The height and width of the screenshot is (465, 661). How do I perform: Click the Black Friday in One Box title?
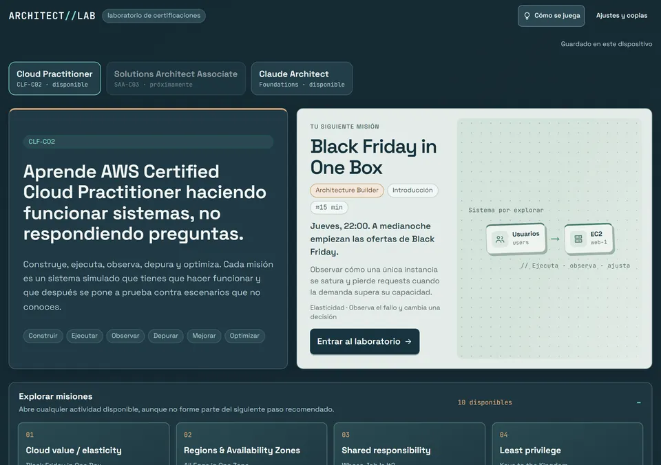373,157
